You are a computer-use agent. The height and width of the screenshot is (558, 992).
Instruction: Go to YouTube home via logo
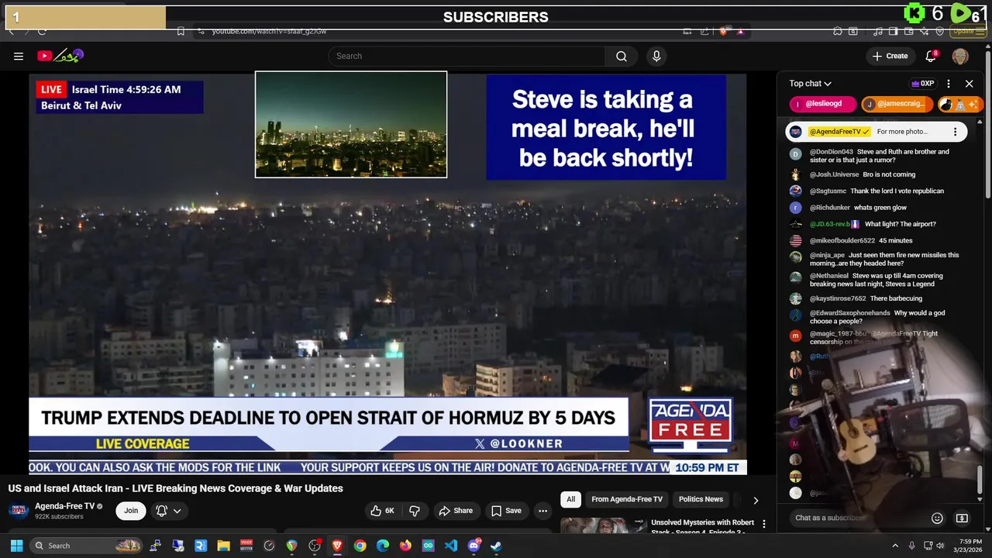tap(60, 56)
